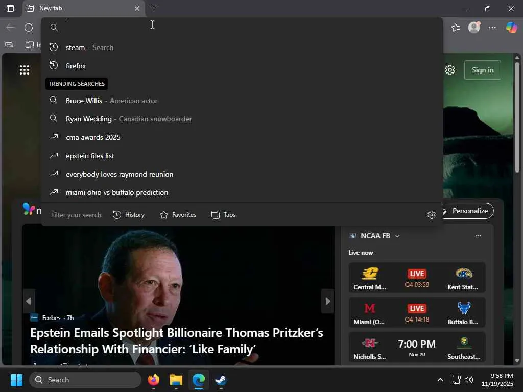Screen dimensions: 523x392
Task: Choose the 'cma awards 2025' trending search
Action: tap(242, 137)
